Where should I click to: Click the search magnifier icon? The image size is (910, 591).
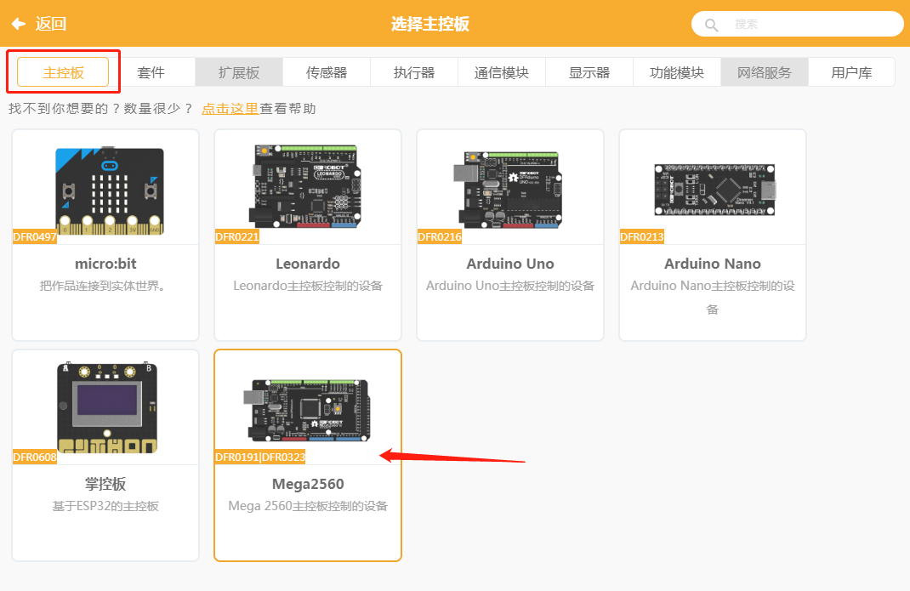tap(711, 25)
